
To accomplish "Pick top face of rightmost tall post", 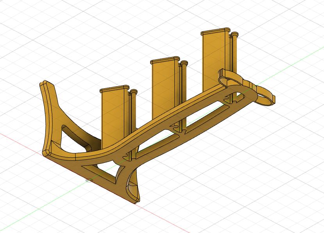I will point(215,32).
